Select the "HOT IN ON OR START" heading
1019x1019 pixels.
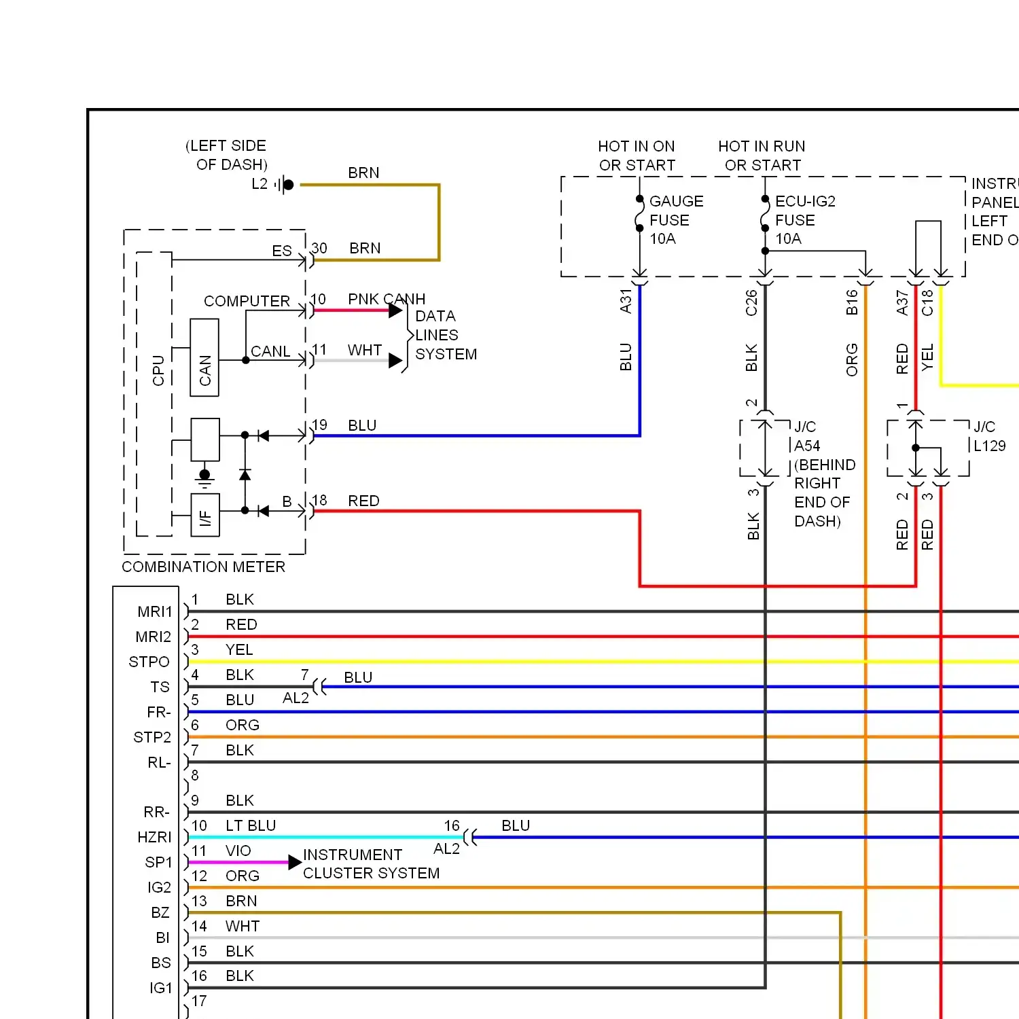pyautogui.click(x=637, y=156)
